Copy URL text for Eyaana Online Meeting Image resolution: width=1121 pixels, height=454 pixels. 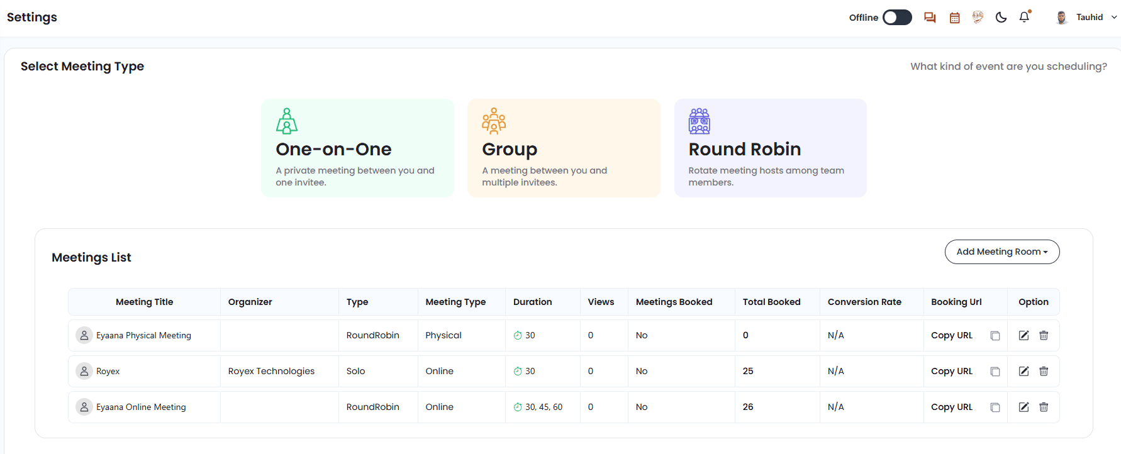952,407
